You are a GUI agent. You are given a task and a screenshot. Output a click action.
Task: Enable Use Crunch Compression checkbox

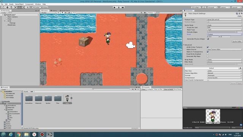point(208,80)
